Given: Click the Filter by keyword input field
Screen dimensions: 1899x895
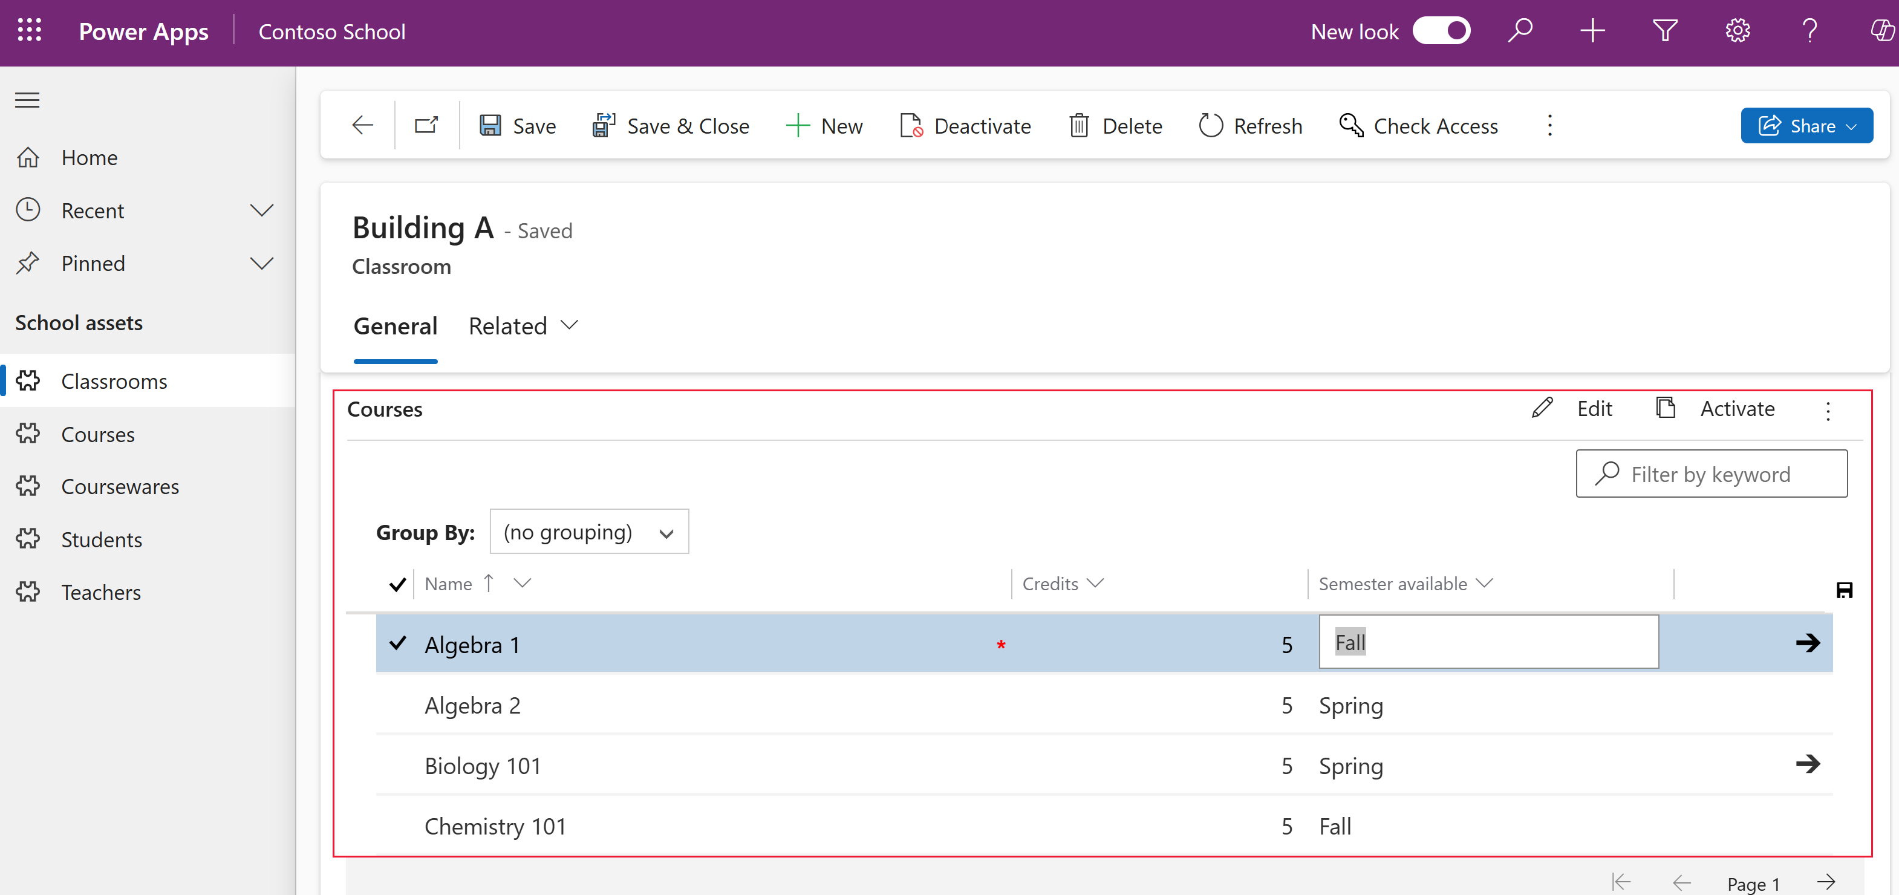Looking at the screenshot, I should point(1712,474).
